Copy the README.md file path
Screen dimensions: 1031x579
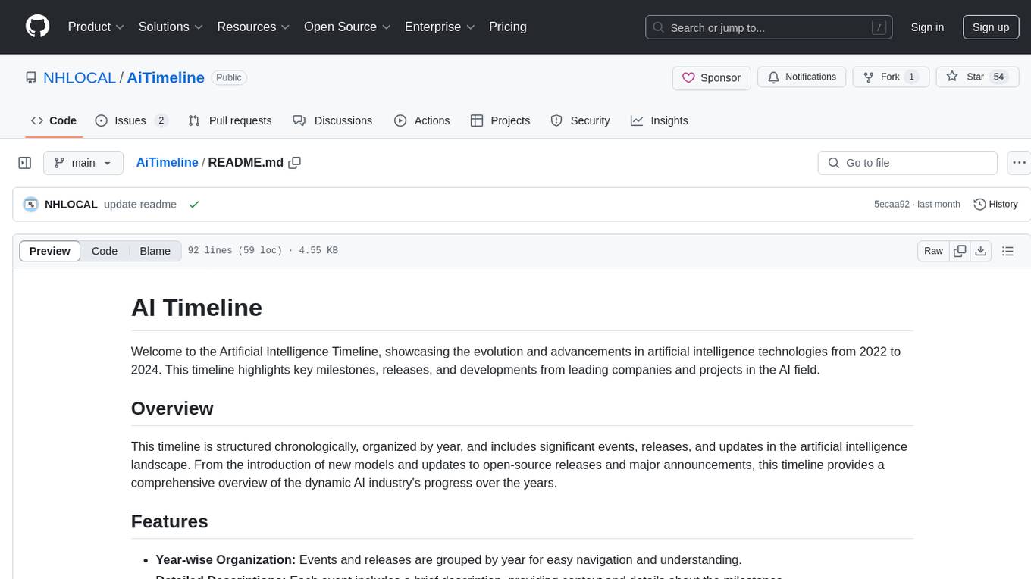(x=295, y=163)
